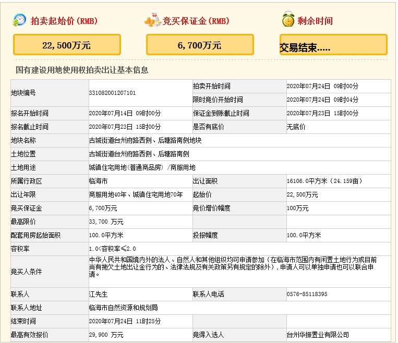Click the 起始价 label in table
This screenshot has width=398, height=343.
pyautogui.click(x=202, y=194)
